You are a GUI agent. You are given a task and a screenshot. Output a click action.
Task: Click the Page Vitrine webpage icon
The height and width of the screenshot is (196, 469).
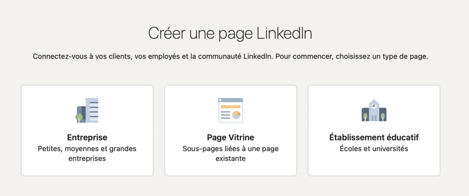click(x=230, y=110)
